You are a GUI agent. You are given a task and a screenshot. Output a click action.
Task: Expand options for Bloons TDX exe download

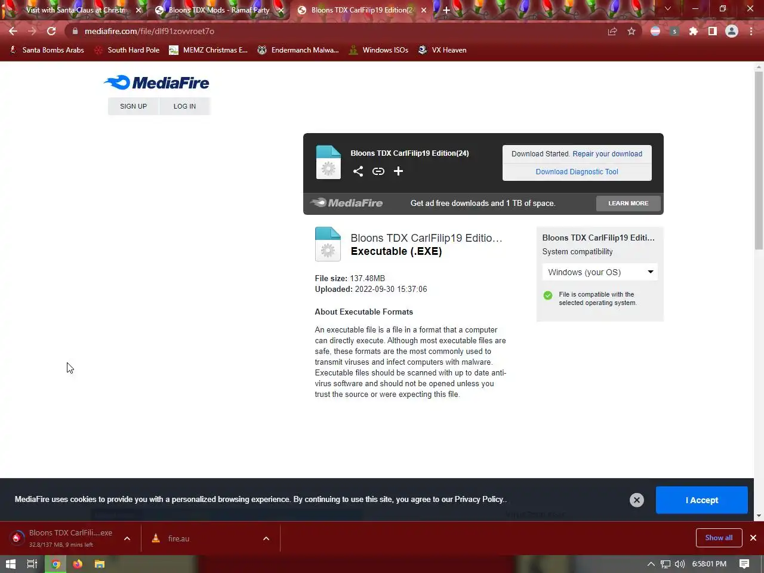pyautogui.click(x=127, y=538)
